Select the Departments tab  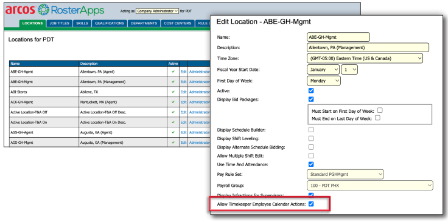144,23
